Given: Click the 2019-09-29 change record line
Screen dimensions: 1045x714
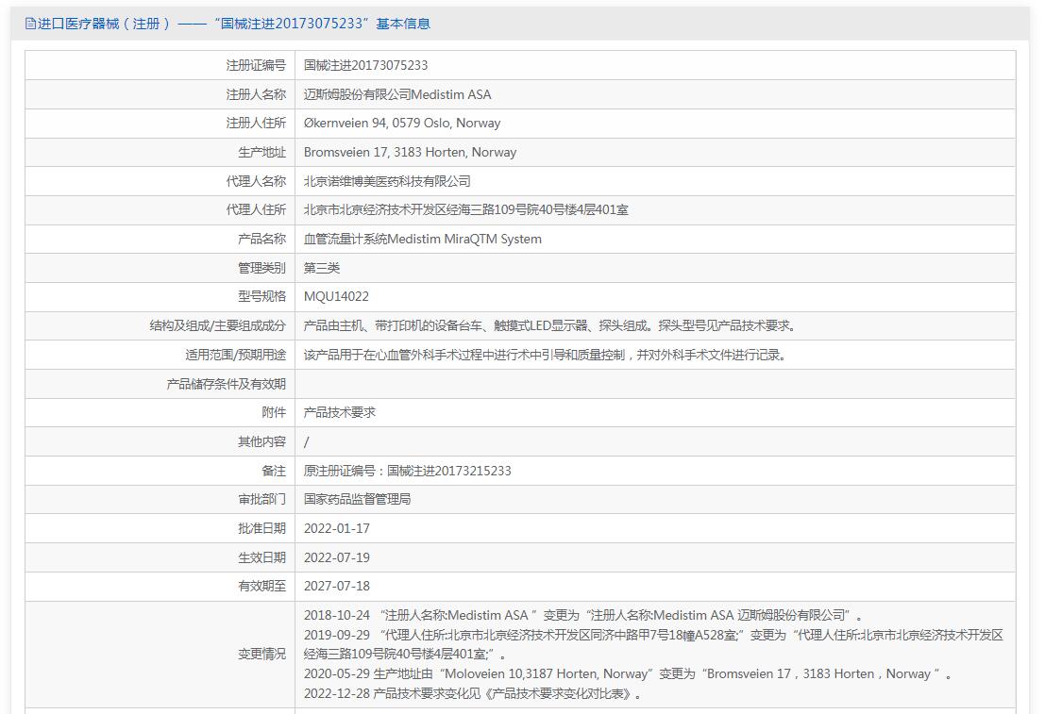Looking at the screenshot, I should point(653,645).
